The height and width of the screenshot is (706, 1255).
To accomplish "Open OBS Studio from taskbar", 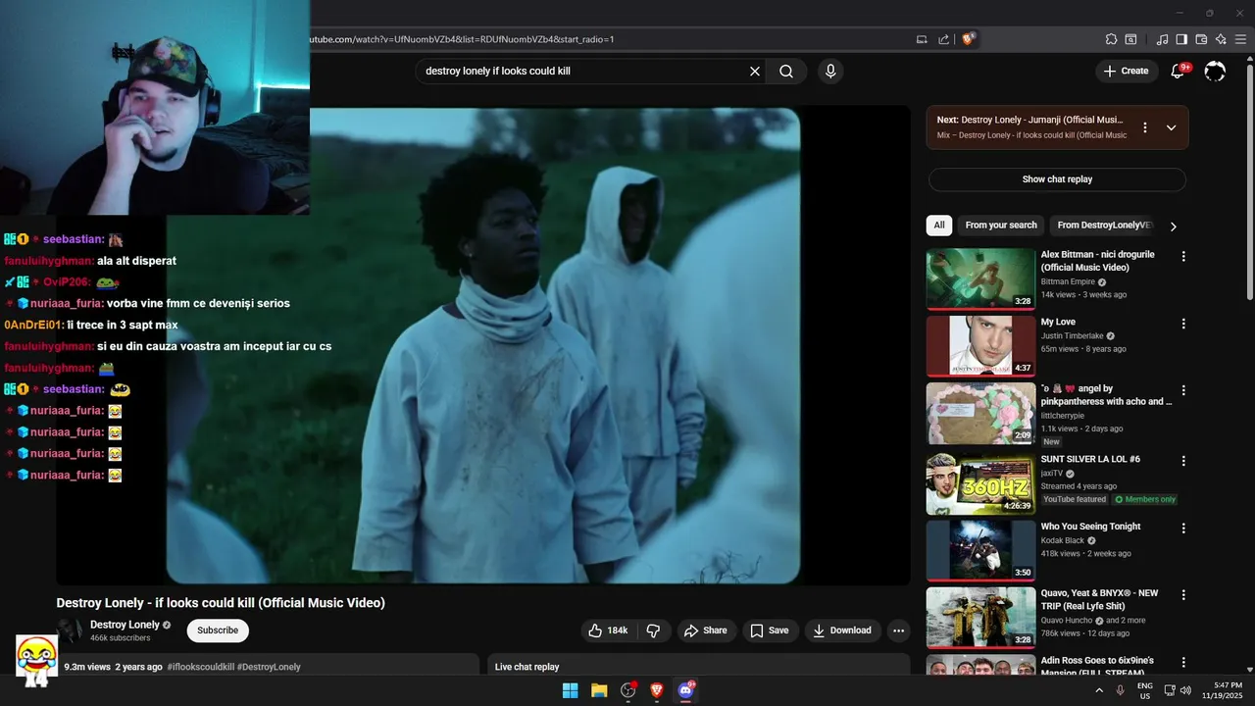I will coord(628,690).
